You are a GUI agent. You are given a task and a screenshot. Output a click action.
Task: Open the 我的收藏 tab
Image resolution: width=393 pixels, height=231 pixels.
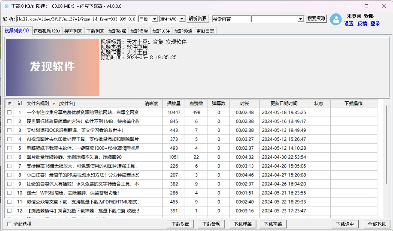coord(117,31)
